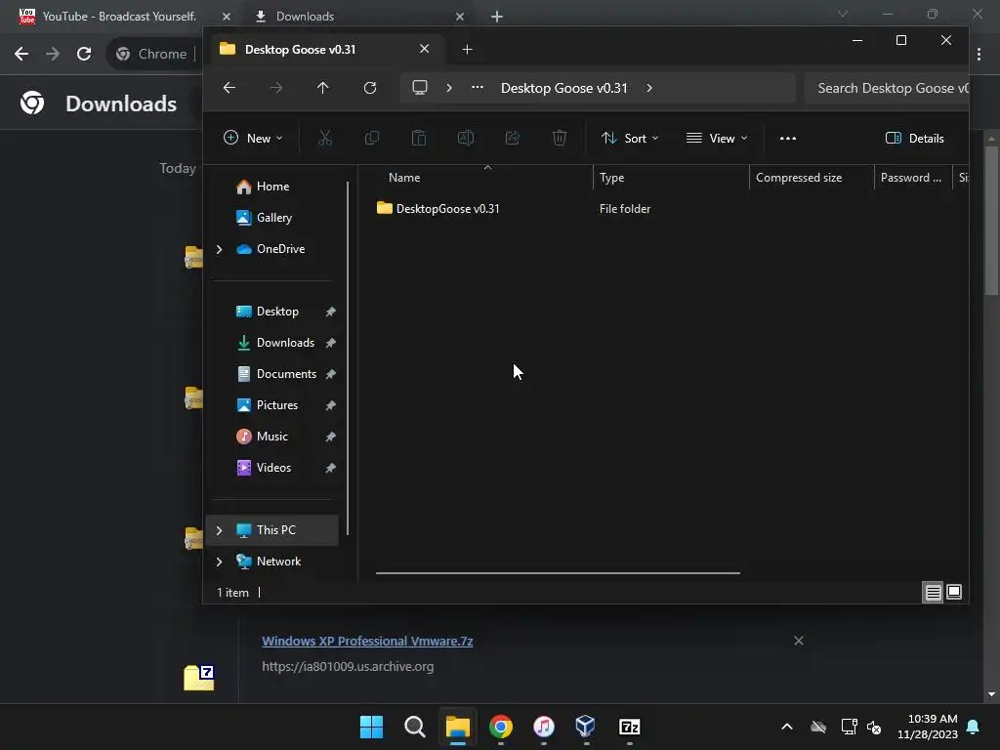Click the Copy icon in Explorer toolbar
This screenshot has height=750, width=1000.
372,138
